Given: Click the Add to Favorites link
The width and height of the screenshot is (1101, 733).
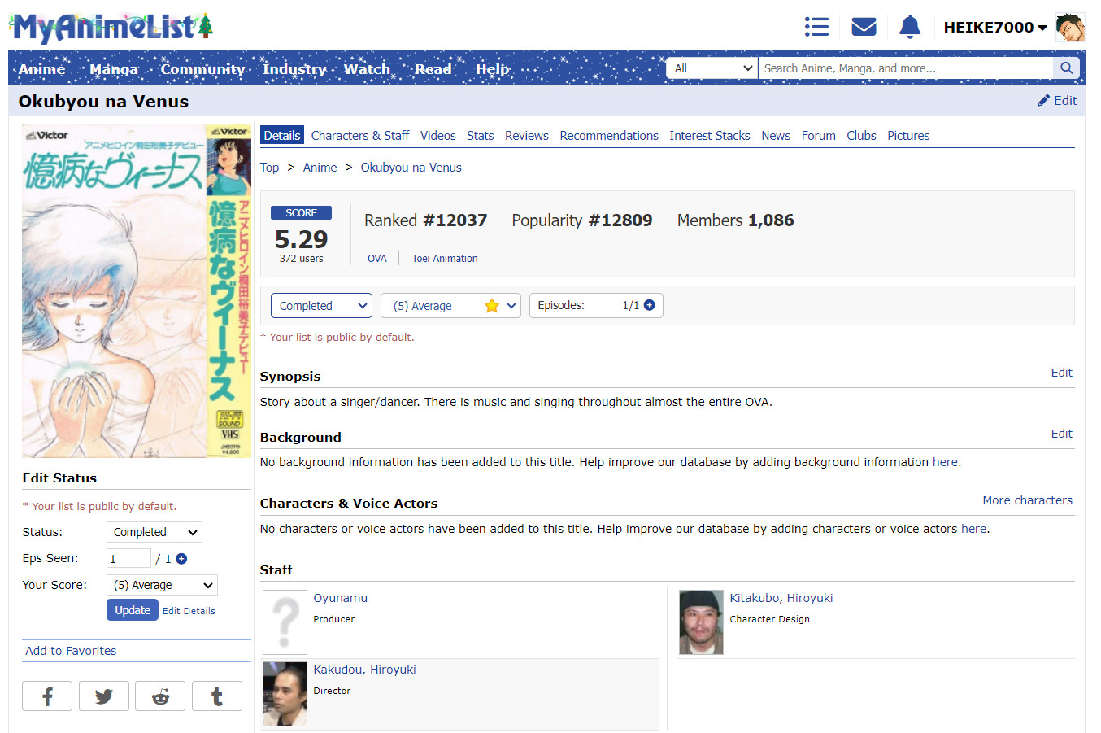Looking at the screenshot, I should pyautogui.click(x=71, y=651).
